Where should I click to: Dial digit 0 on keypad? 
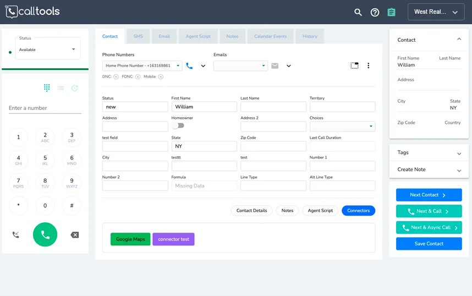click(x=45, y=206)
